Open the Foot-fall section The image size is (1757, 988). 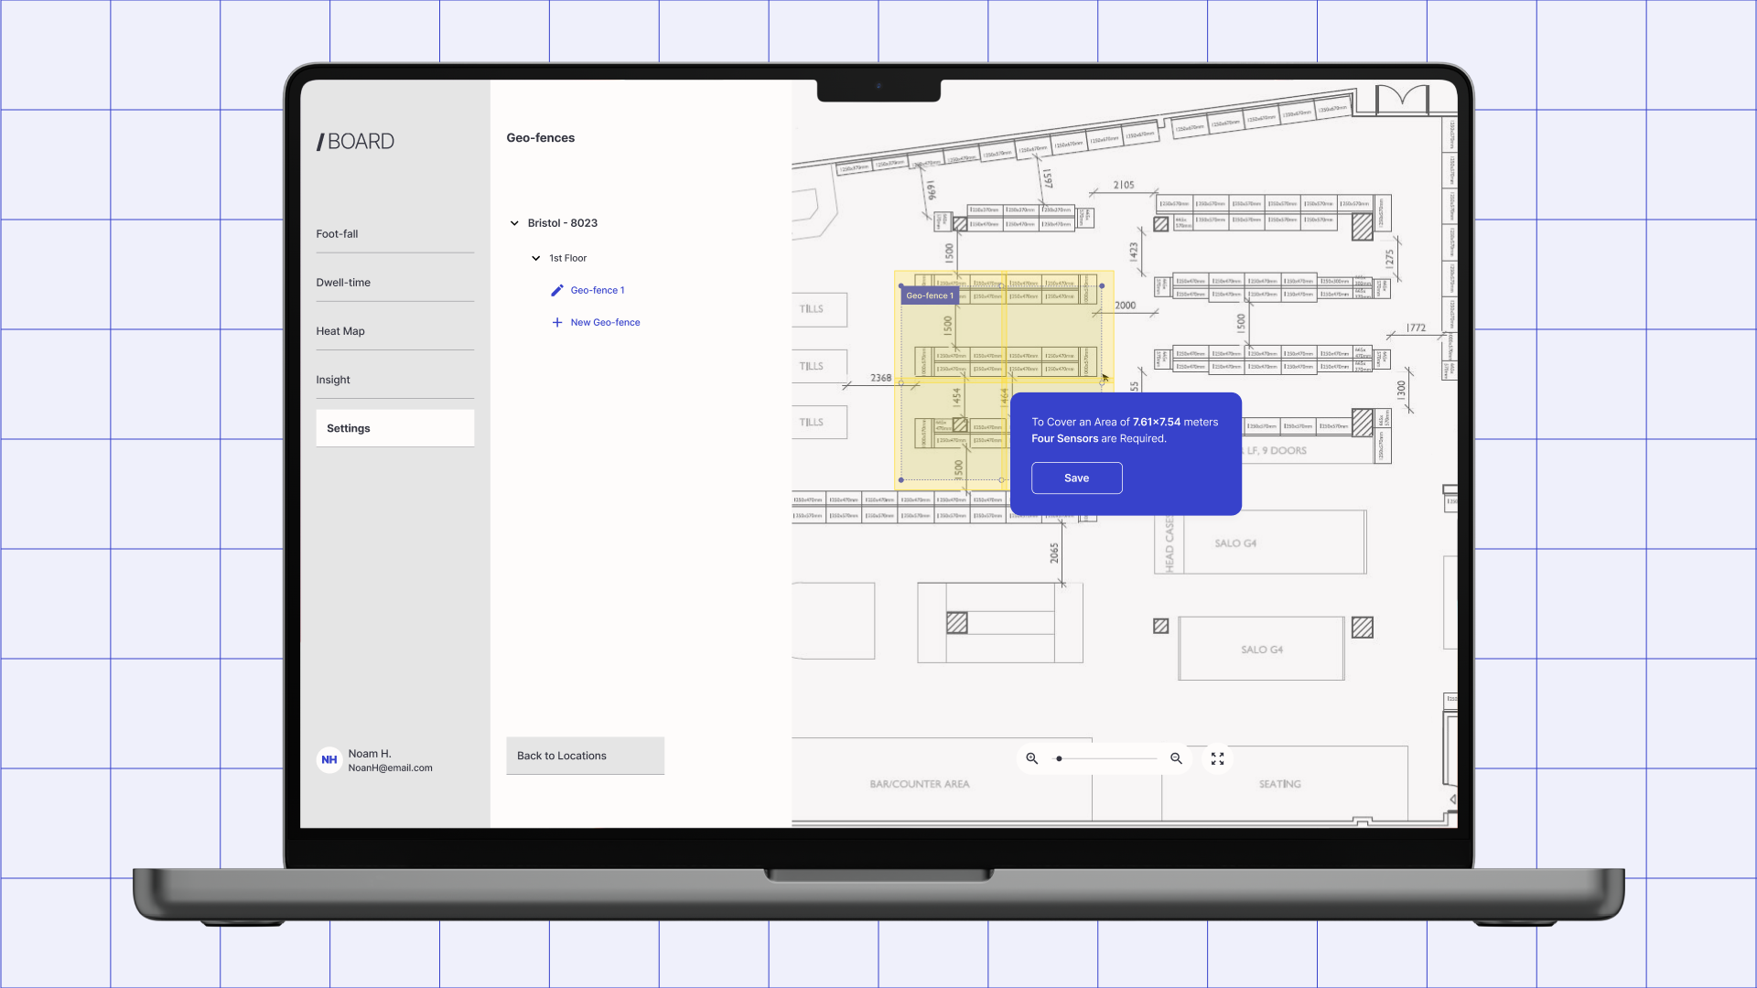395,234
